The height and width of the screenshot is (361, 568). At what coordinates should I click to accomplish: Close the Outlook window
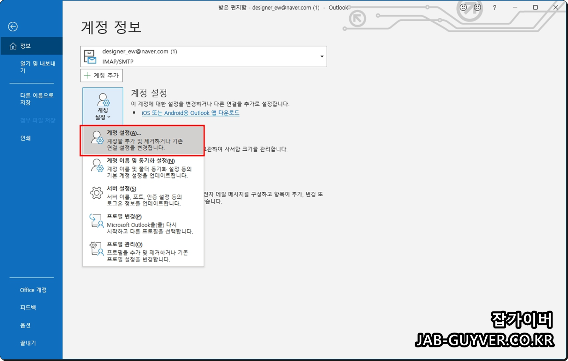556,7
